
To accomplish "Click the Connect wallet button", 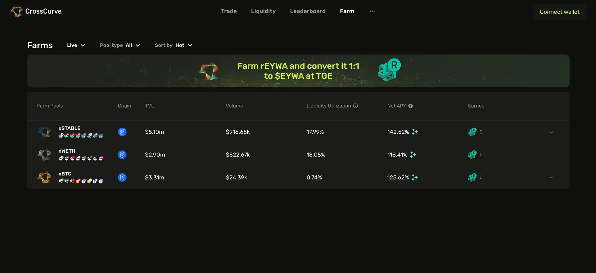I will [x=559, y=12].
